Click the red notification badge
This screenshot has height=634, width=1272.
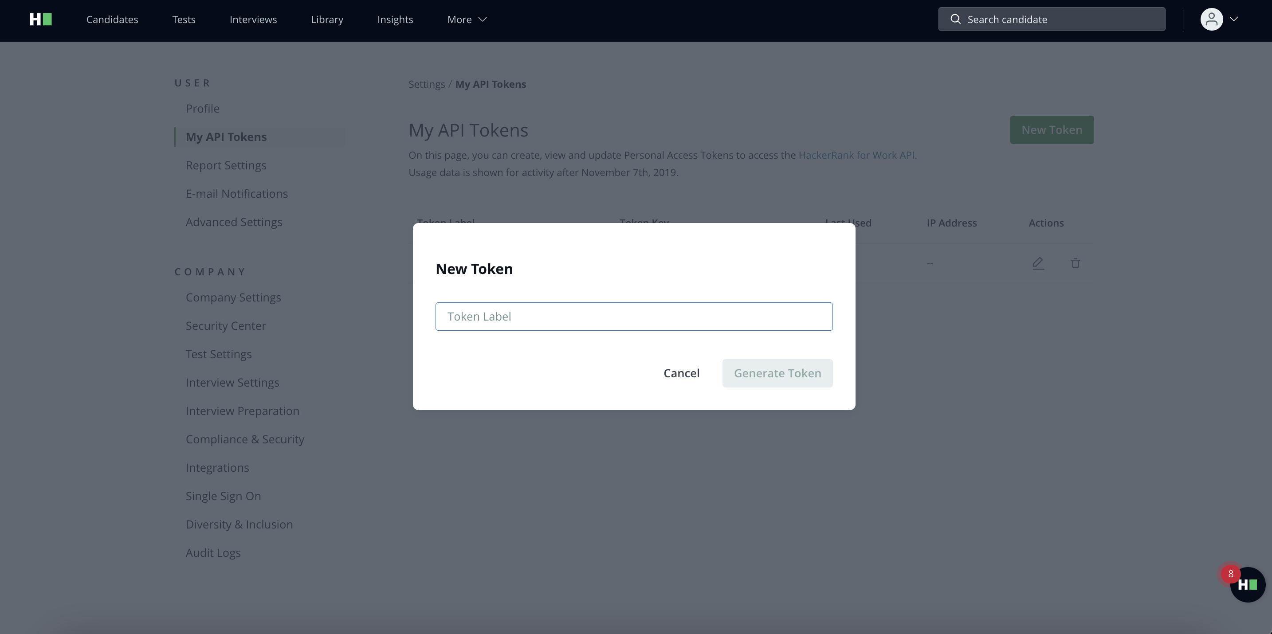[1230, 574]
